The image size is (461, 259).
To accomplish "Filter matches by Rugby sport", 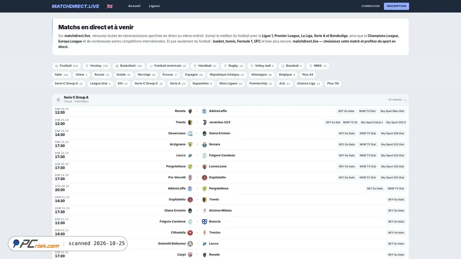I will (x=233, y=66).
